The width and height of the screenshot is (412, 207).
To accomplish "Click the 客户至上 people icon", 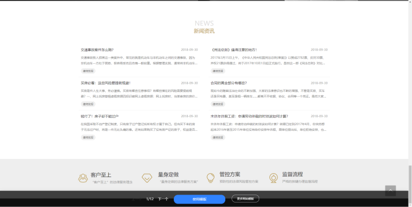I will point(83,178).
